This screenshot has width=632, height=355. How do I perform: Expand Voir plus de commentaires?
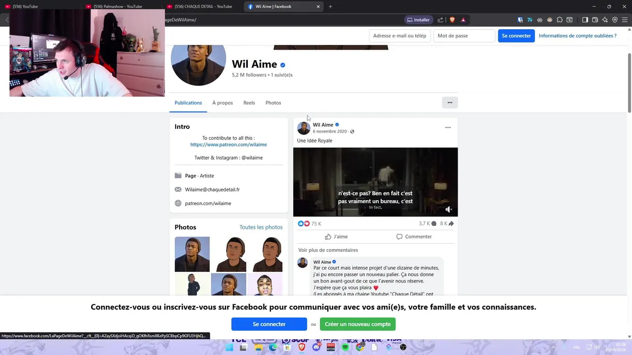[328, 250]
